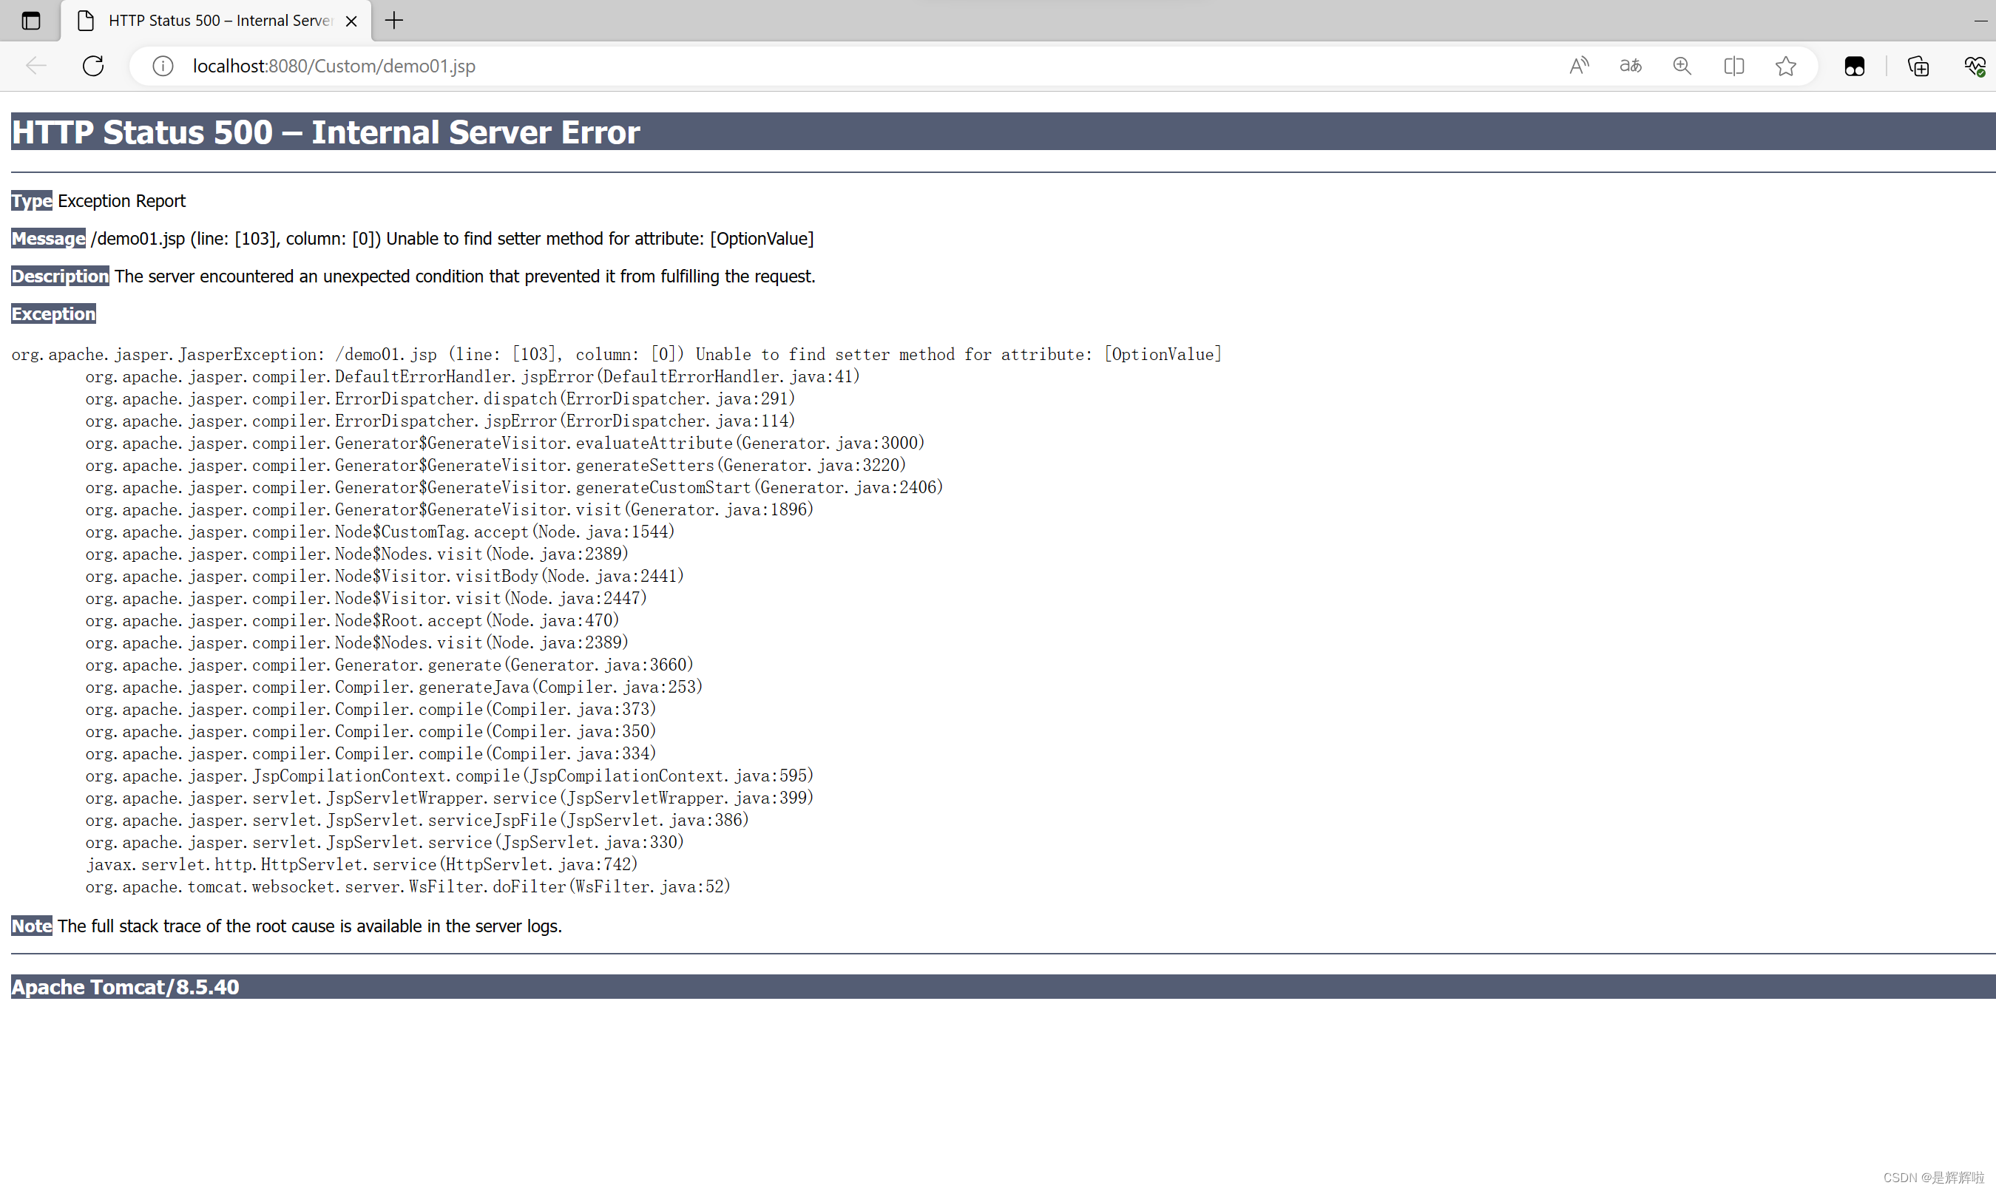
Task: Click Node$Visitor.visit Node.java:2447 line
Action: click(366, 599)
